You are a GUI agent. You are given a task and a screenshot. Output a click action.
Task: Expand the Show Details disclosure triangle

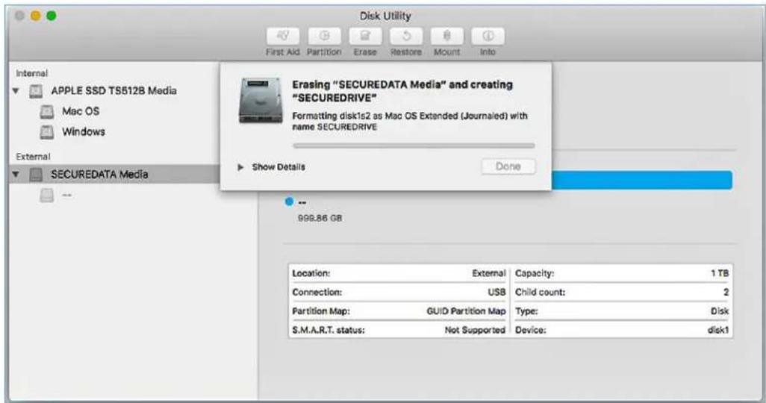coord(240,167)
